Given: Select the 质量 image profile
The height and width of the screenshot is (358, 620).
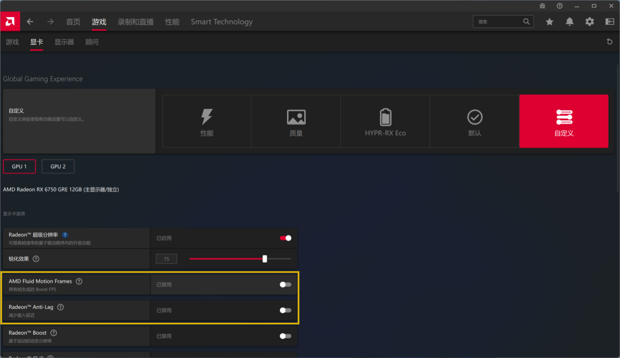Looking at the screenshot, I should [296, 121].
